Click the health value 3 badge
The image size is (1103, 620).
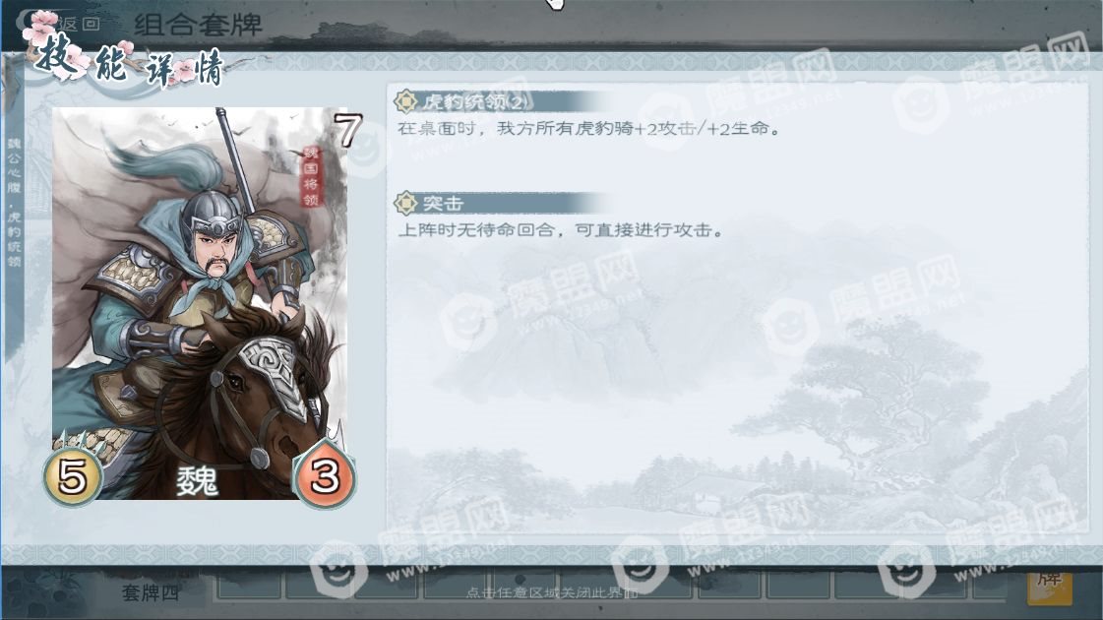(x=325, y=476)
